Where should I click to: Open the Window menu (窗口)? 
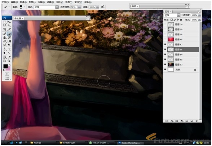[x=78, y=2]
